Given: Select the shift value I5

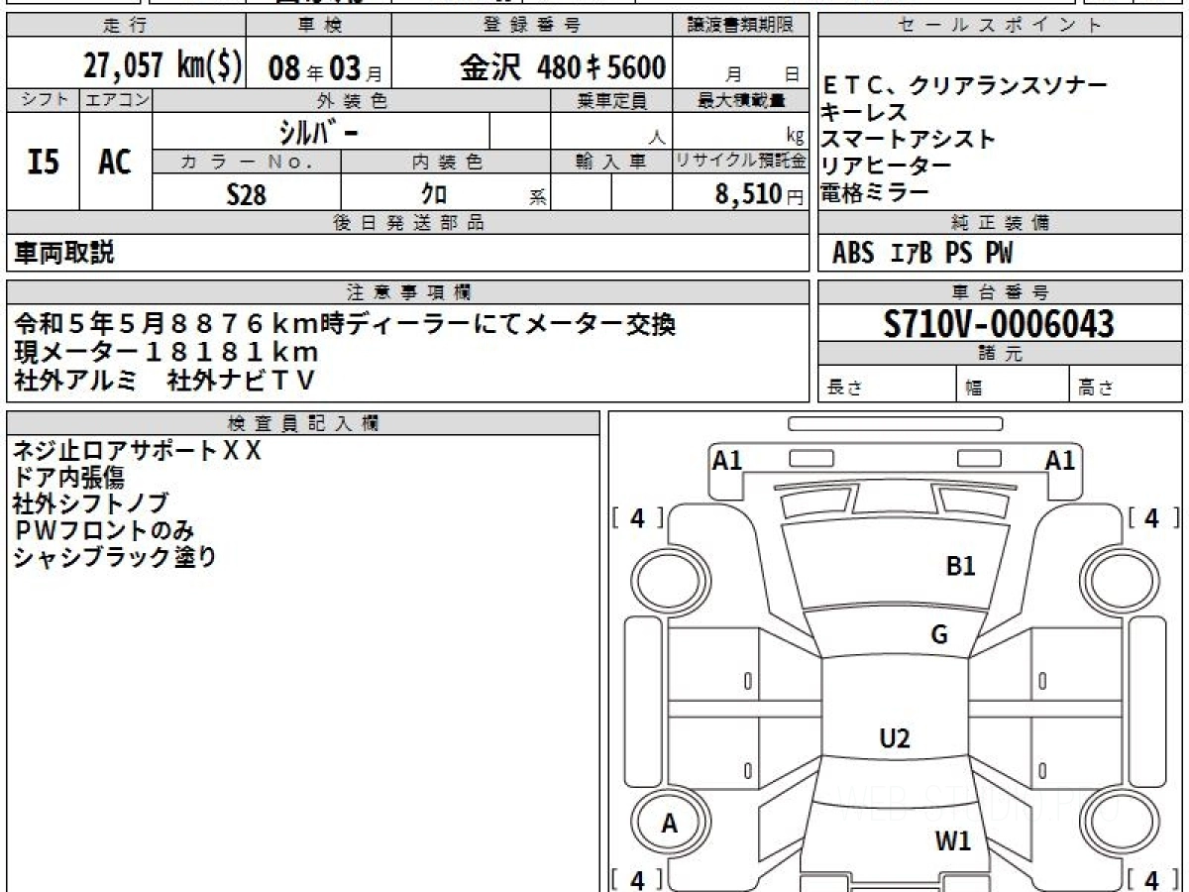Looking at the screenshot, I should [x=43, y=162].
